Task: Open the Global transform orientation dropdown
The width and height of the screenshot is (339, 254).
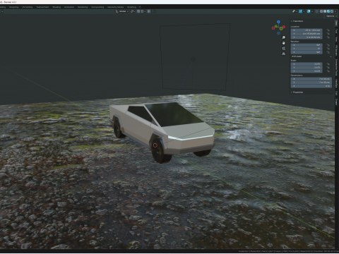Action: pos(122,11)
